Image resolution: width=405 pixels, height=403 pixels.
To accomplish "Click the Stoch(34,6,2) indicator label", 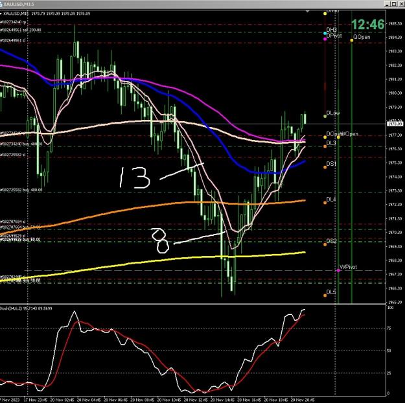I will click(x=26, y=308).
